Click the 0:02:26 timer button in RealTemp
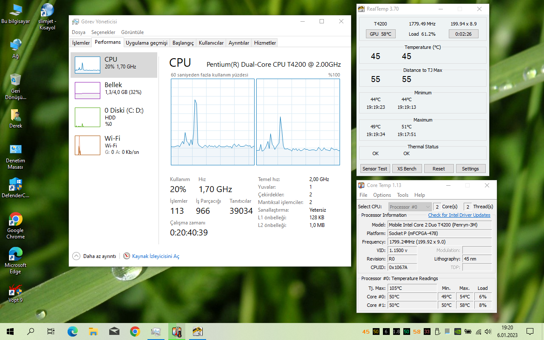 pyautogui.click(x=464, y=34)
